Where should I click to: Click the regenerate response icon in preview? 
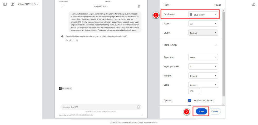point(73,40)
